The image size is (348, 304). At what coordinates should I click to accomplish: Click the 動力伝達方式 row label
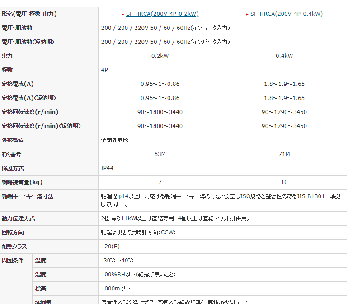[x=18, y=218]
